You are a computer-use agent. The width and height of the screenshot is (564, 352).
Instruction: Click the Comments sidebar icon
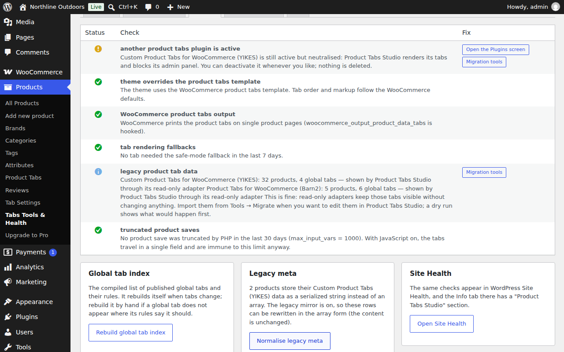[8, 52]
